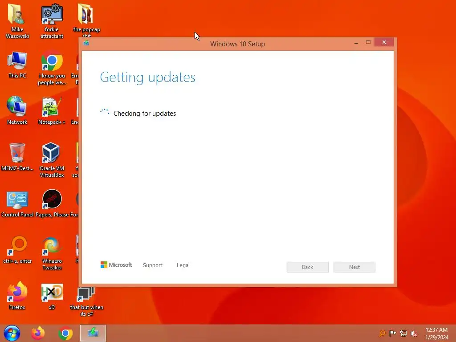The image size is (456, 342).
Task: Click the taskbar clock showing 12:37 AM
Action: click(436, 334)
